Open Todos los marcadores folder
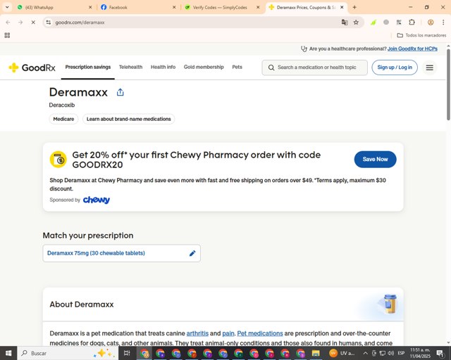 [421, 35]
